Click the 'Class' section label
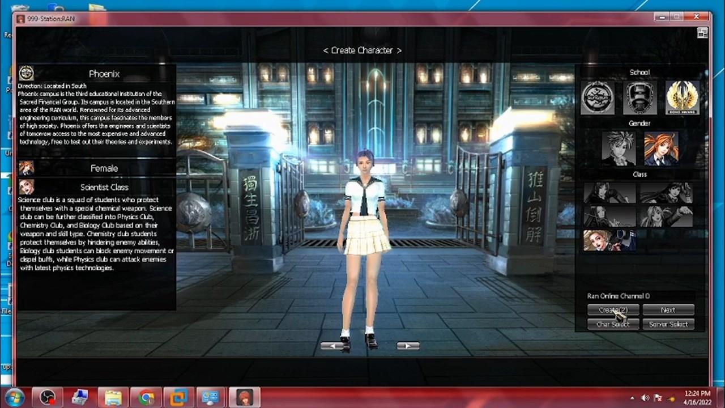This screenshot has height=408, width=725. click(639, 174)
